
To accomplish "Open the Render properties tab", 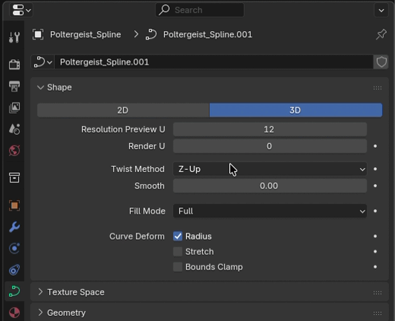I will coord(14,65).
